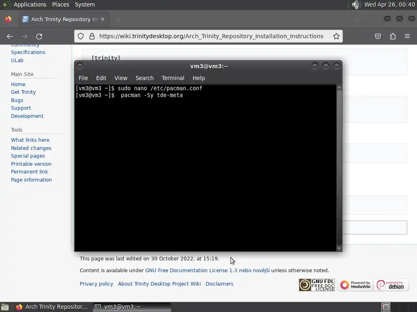
Task: Open the Terminal menu in terminal
Action: 173,78
